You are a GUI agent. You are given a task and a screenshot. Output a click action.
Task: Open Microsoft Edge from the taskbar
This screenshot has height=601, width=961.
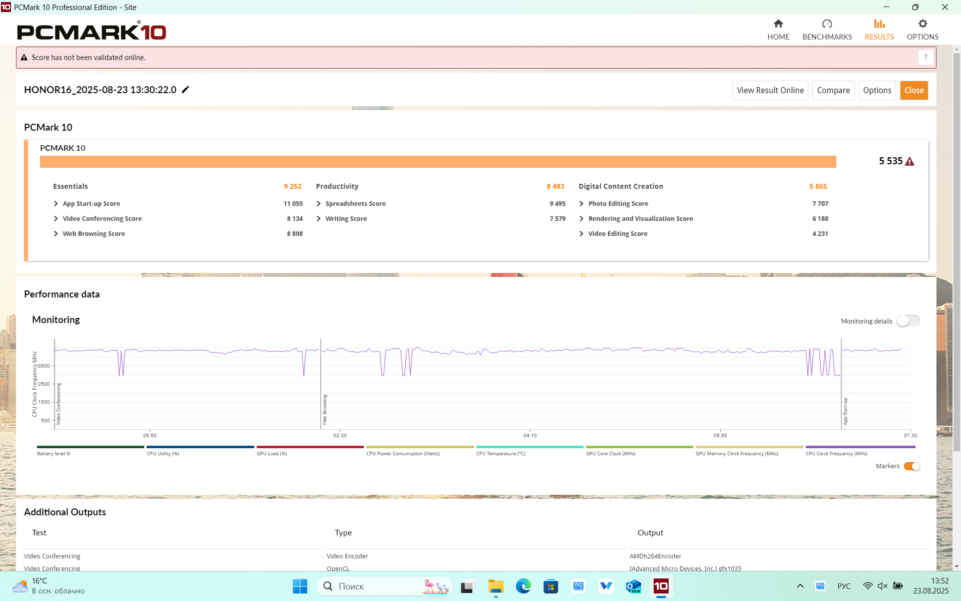click(x=523, y=586)
